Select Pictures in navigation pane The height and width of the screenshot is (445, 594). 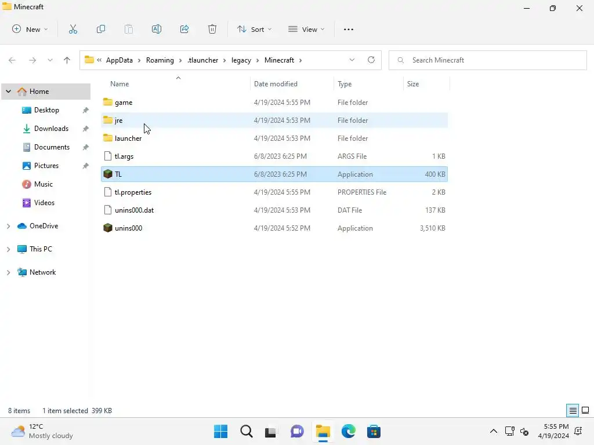pos(46,165)
